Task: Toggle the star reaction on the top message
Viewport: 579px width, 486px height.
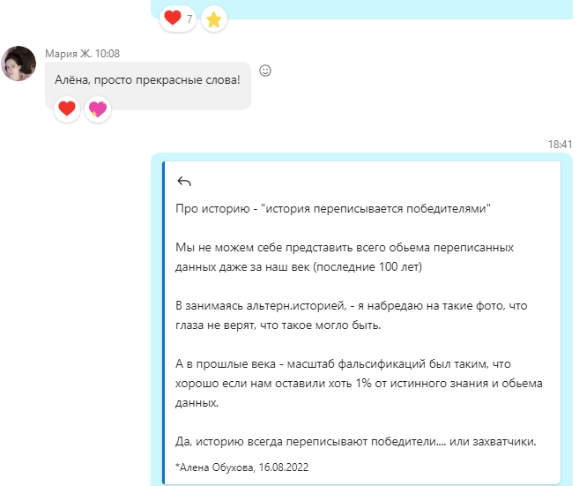Action: click(213, 19)
